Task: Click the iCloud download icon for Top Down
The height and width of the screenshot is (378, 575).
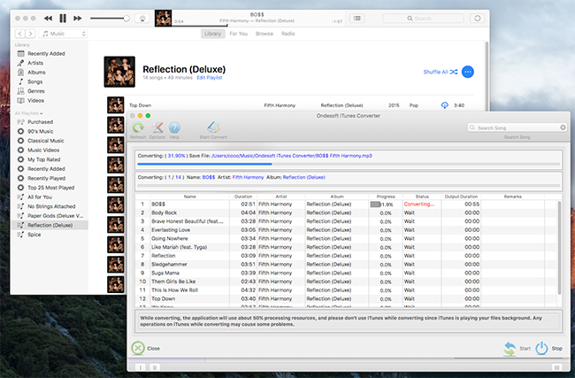Action: pyautogui.click(x=444, y=105)
